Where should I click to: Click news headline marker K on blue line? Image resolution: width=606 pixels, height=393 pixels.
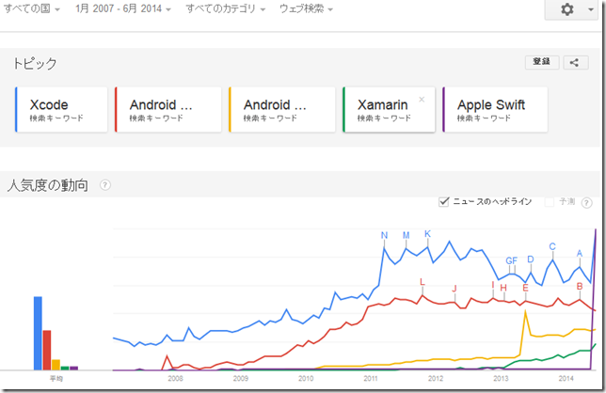coord(427,234)
